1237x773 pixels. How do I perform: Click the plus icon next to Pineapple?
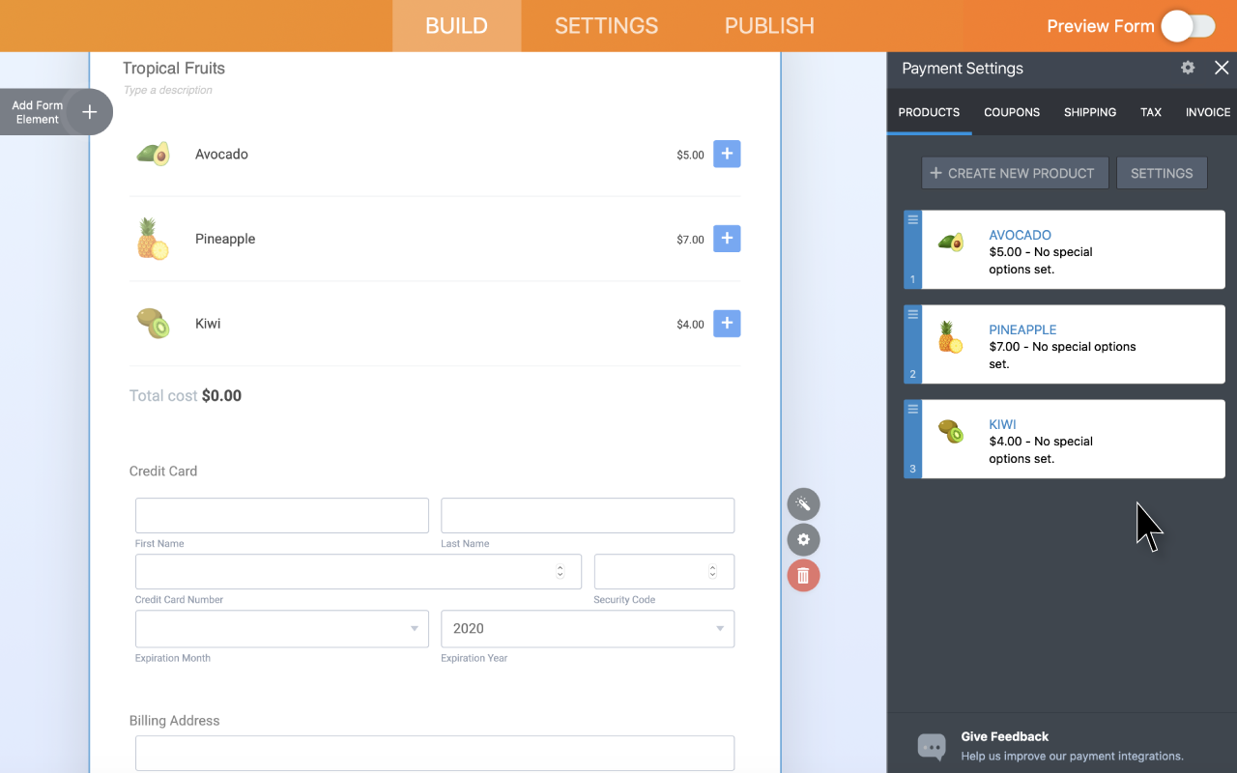(727, 239)
